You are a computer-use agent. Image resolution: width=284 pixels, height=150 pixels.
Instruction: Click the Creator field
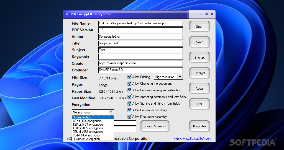[x=140, y=63]
